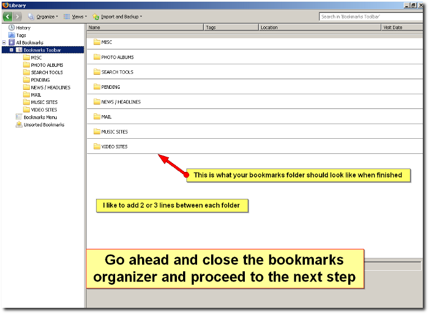Open the Views menu
The image size is (429, 314).
tap(75, 17)
